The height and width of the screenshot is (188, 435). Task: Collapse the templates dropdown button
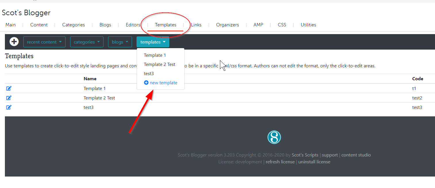coord(153,42)
